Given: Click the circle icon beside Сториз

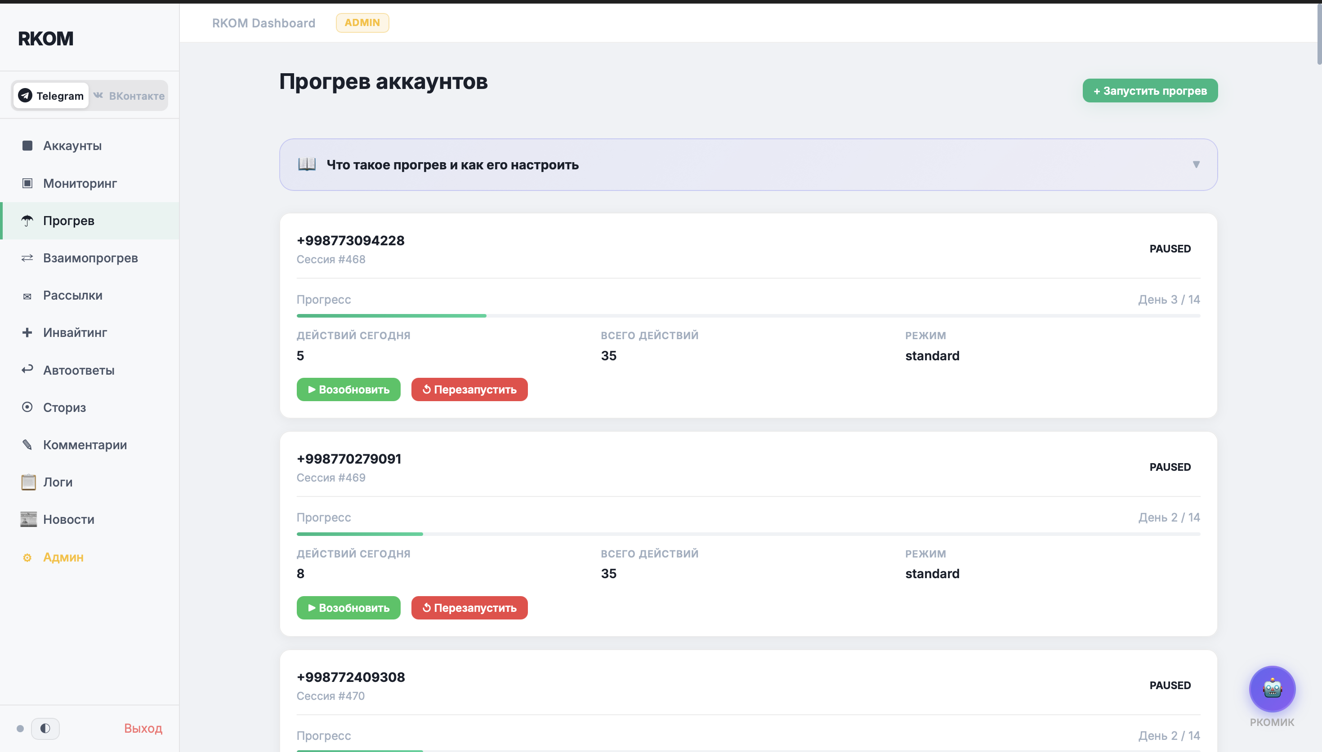Looking at the screenshot, I should [x=27, y=407].
